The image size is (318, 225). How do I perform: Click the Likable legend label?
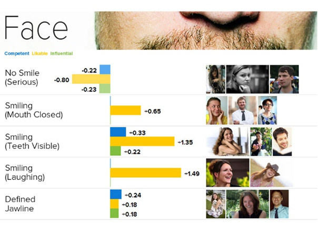click(40, 53)
